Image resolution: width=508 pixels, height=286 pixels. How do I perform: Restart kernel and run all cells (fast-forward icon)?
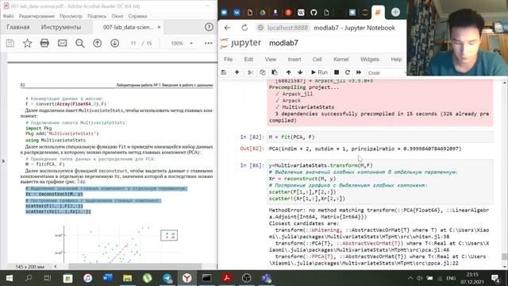pyautogui.click(x=359, y=72)
